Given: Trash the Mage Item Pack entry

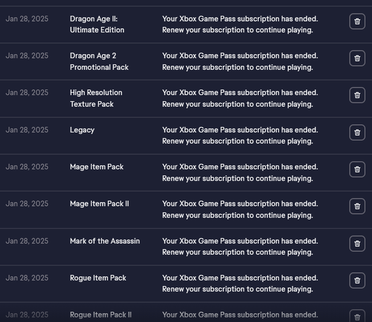Looking at the screenshot, I should (357, 169).
